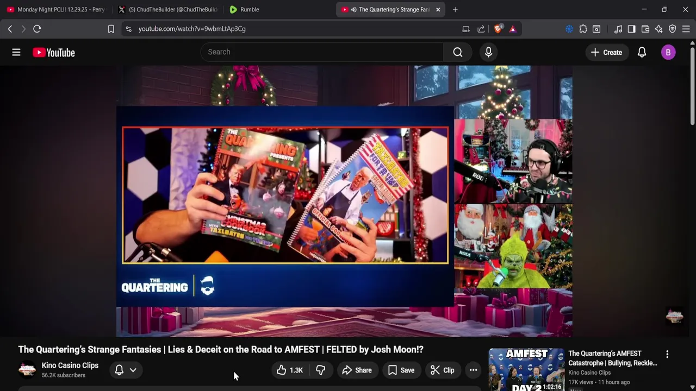The image size is (696, 391).
Task: Open the Brave Wallet icon
Action: click(x=645, y=29)
